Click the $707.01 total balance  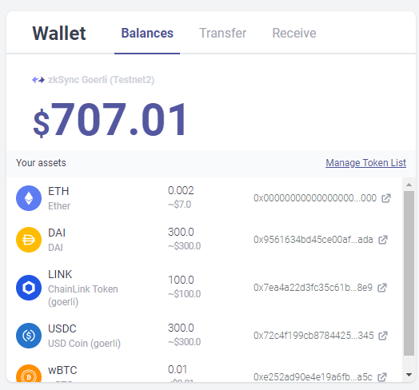point(110,119)
